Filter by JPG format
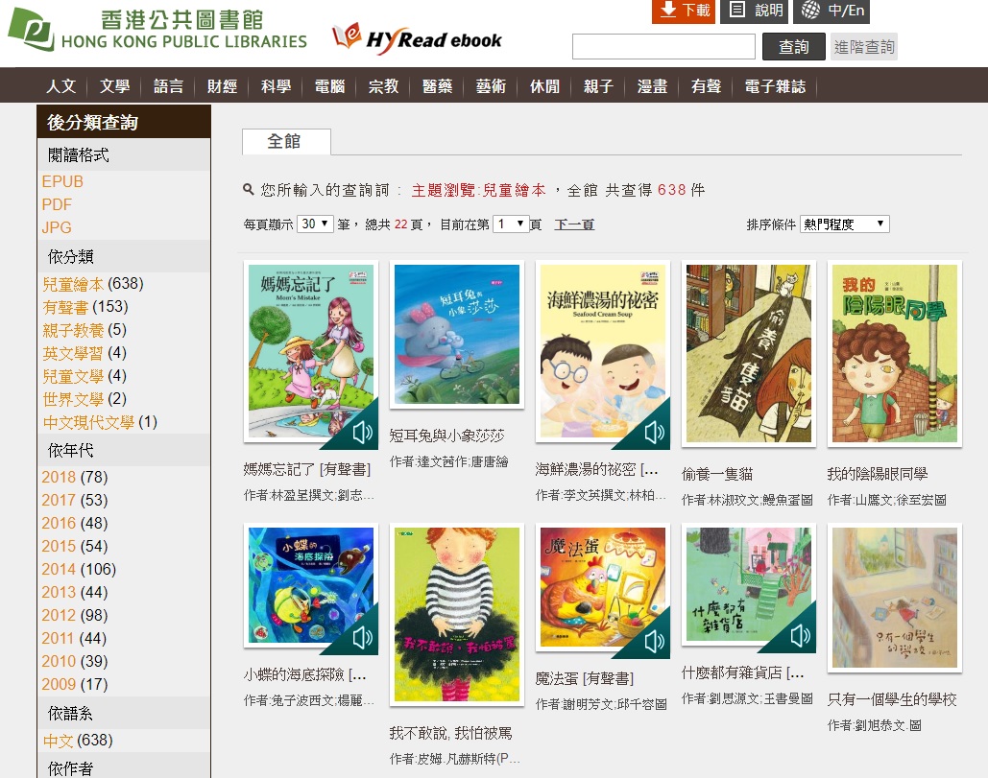 [x=57, y=227]
